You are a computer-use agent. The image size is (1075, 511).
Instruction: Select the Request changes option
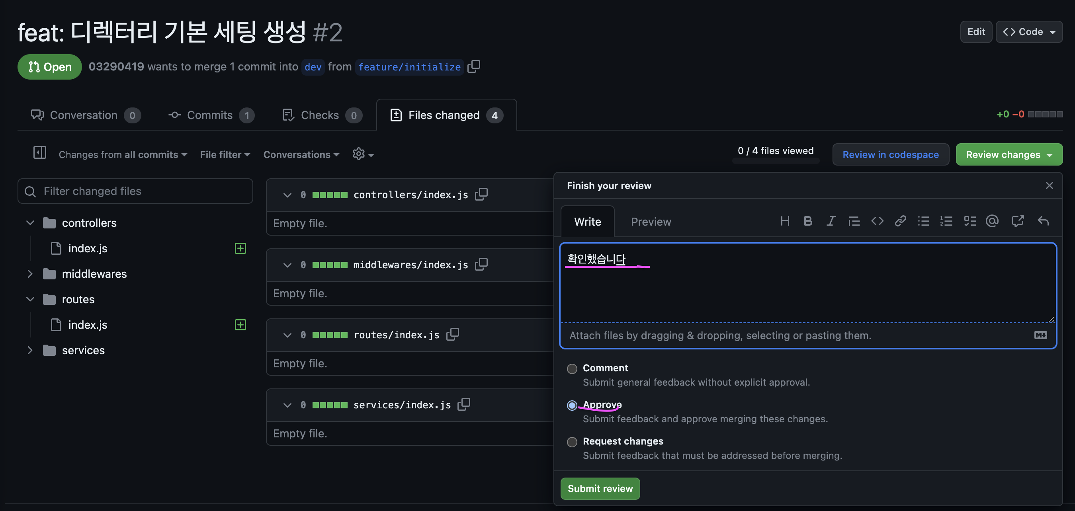572,442
